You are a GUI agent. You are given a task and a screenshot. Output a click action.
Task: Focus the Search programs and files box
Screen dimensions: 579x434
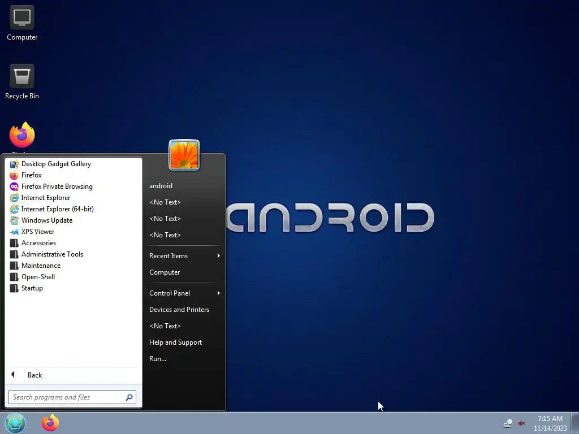point(72,397)
